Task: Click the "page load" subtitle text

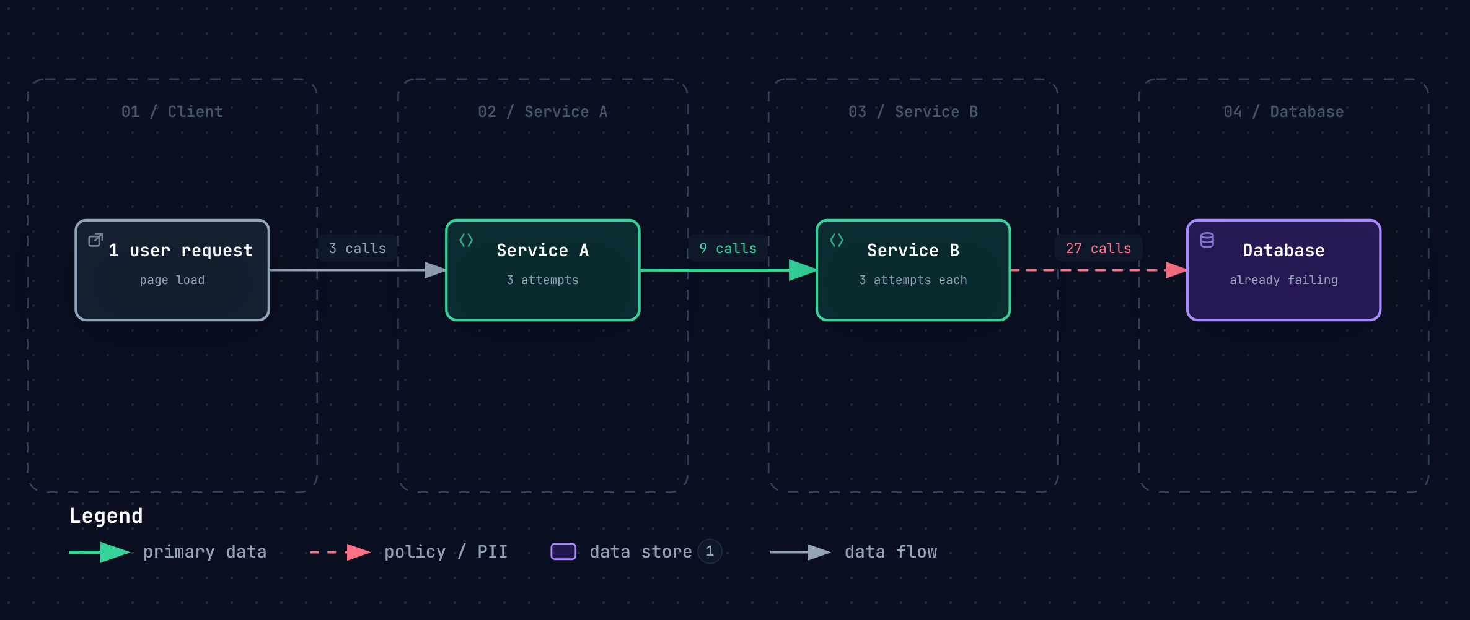Action: click(x=172, y=280)
